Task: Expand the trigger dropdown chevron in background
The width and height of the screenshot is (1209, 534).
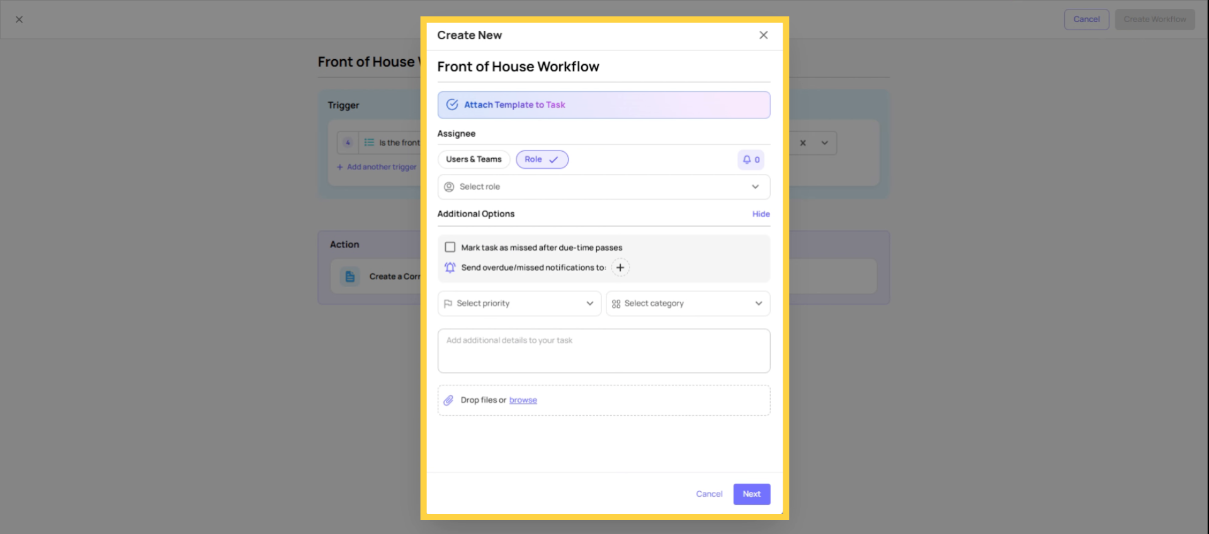Action: coord(824,143)
